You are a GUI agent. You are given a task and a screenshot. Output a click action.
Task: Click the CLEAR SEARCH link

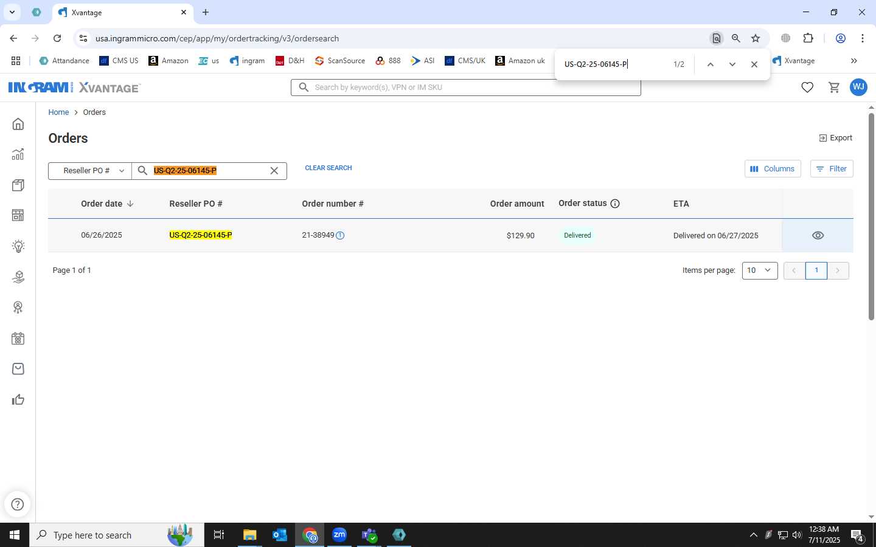[x=328, y=168]
